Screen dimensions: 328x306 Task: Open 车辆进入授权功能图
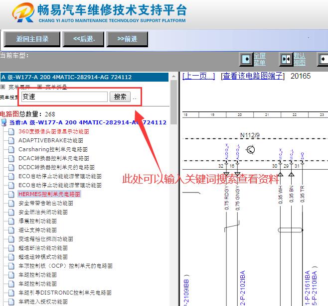click(43, 302)
